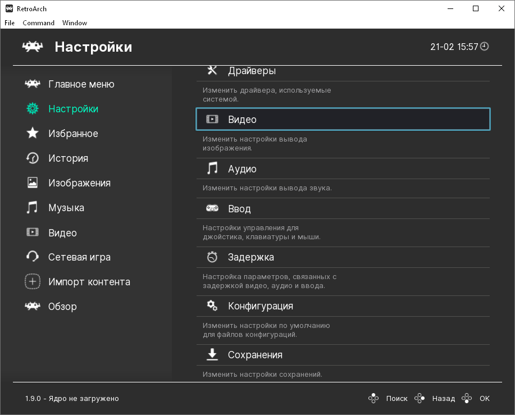Click the description 'Изменить настройки вывода звука.'
The width and height of the screenshot is (515, 415).
(x=267, y=188)
